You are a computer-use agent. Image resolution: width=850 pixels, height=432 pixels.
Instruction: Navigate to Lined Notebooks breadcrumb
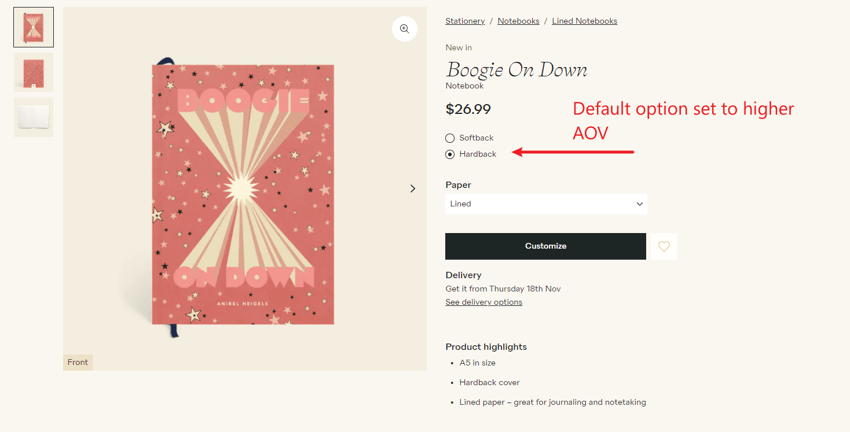584,21
